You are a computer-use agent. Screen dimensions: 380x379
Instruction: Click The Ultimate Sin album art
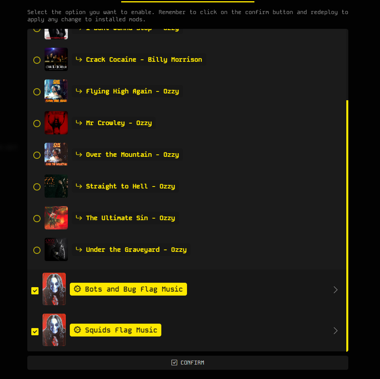click(56, 218)
